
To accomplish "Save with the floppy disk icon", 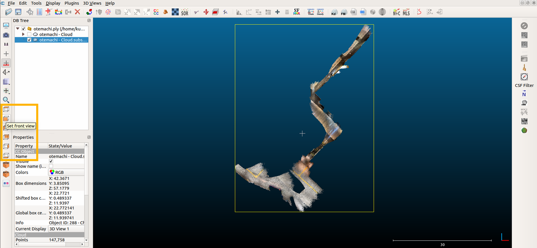I will [18, 12].
